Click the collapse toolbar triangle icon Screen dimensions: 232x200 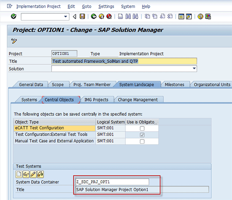(x=75, y=16)
